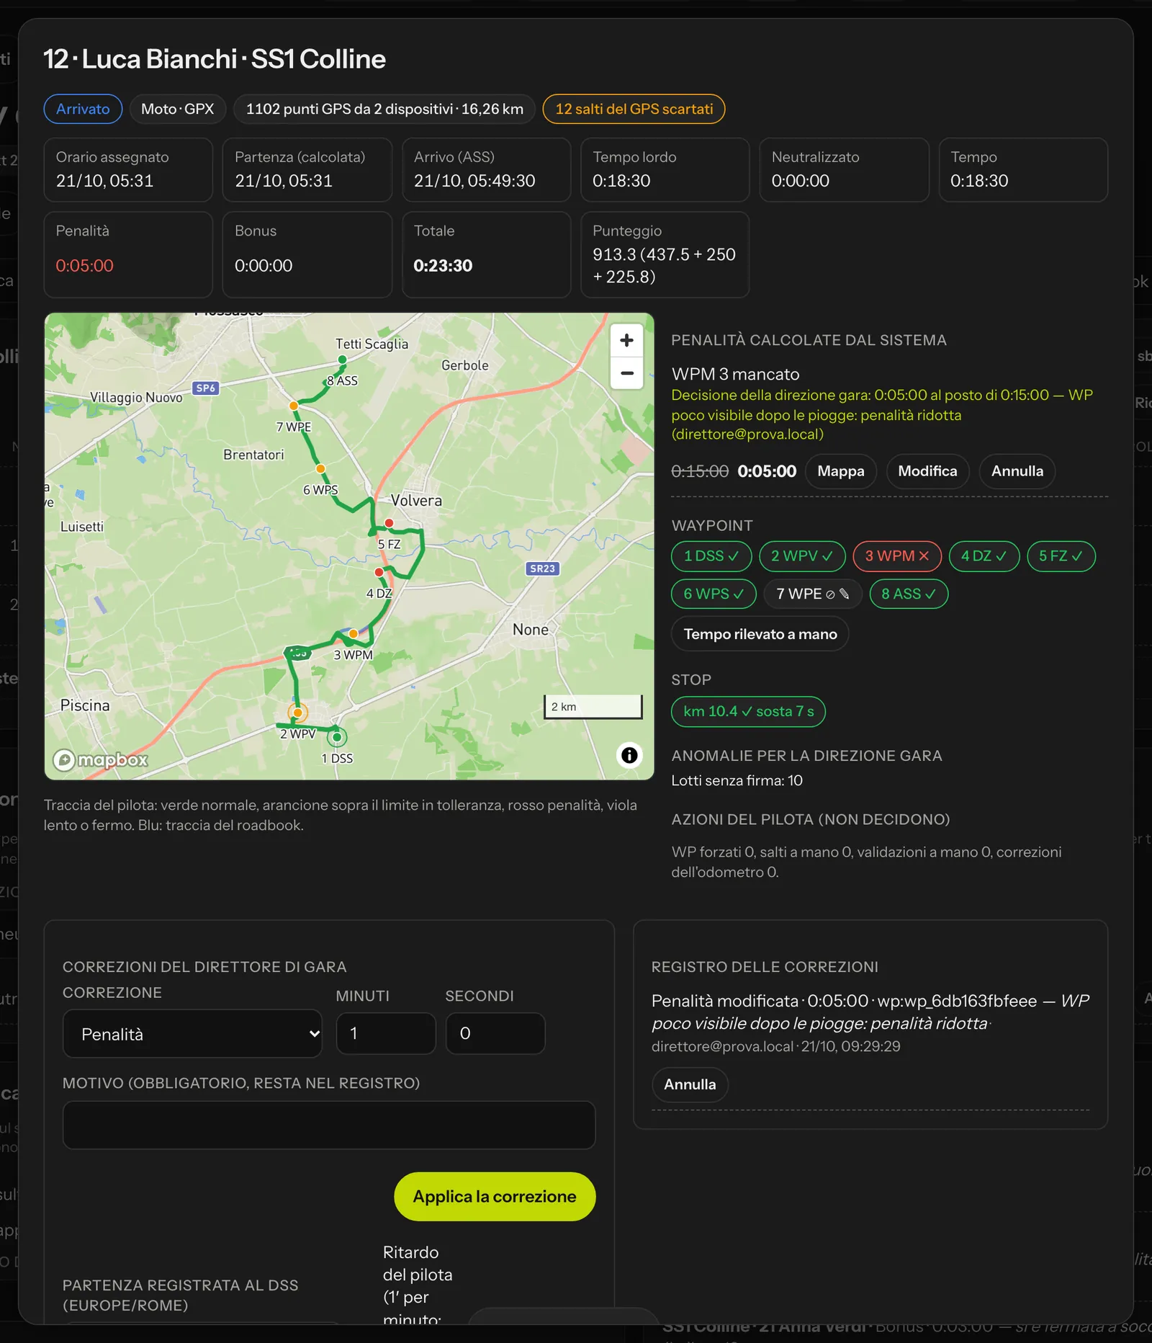Image resolution: width=1152 pixels, height=1343 pixels.
Task: Open the Correzione type dropdown
Action: [192, 1034]
